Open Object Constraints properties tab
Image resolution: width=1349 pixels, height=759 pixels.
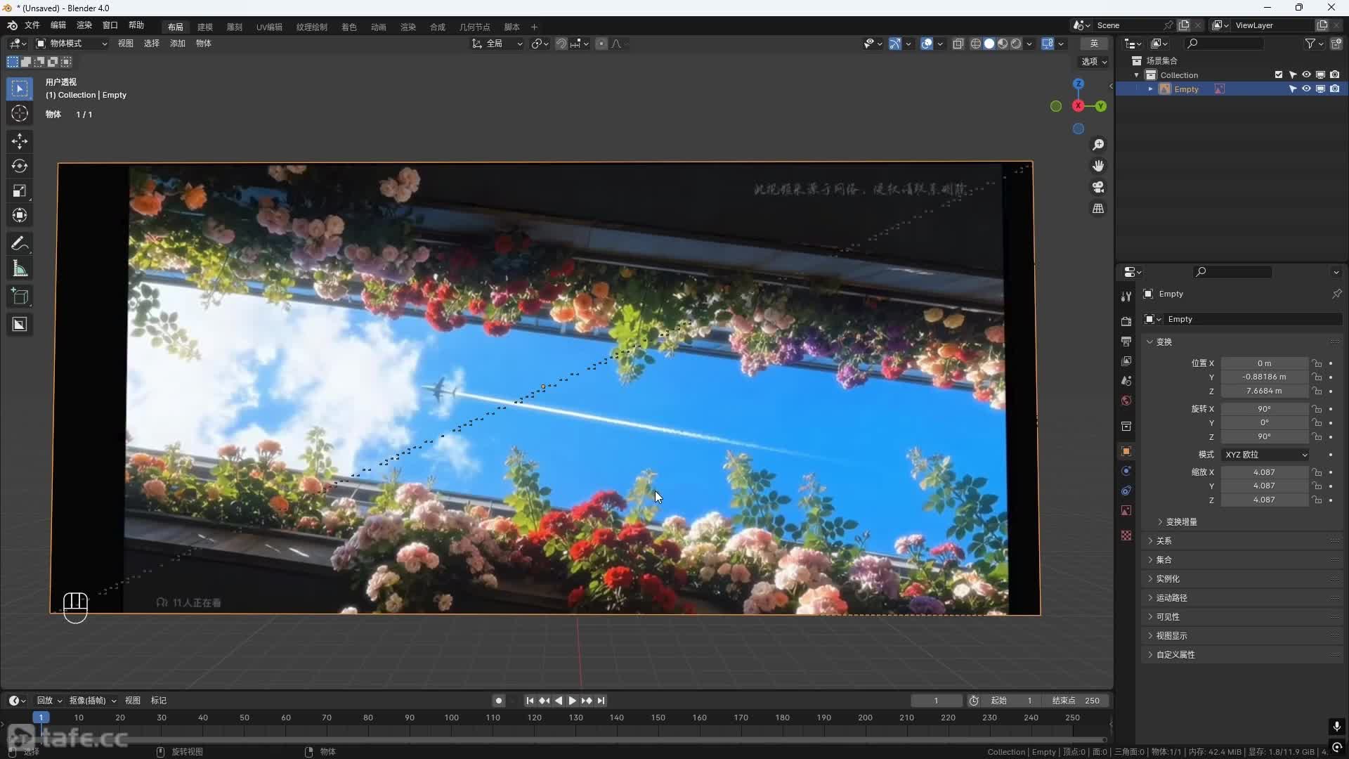[1126, 491]
